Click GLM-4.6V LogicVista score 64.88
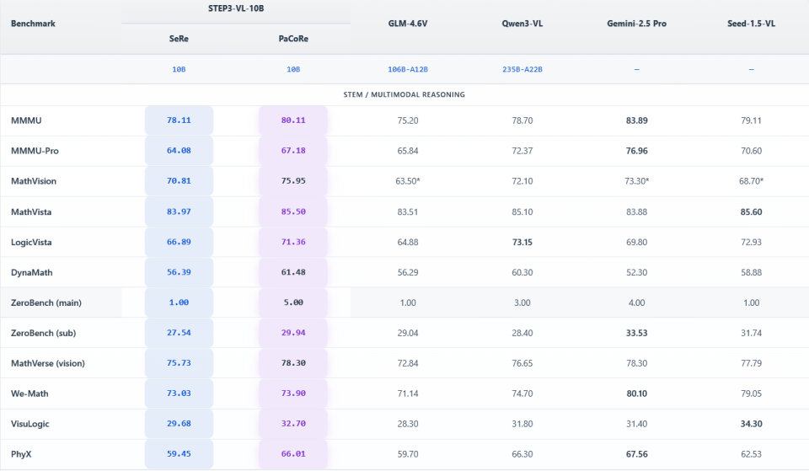 coord(408,243)
